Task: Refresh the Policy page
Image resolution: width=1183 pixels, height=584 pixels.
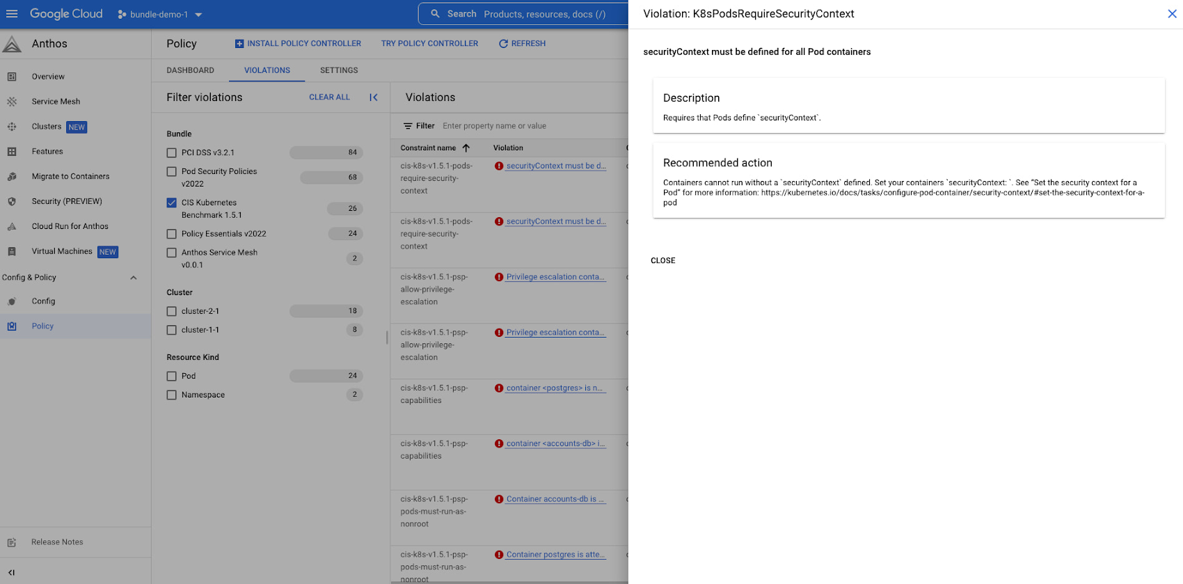Action: click(x=522, y=44)
